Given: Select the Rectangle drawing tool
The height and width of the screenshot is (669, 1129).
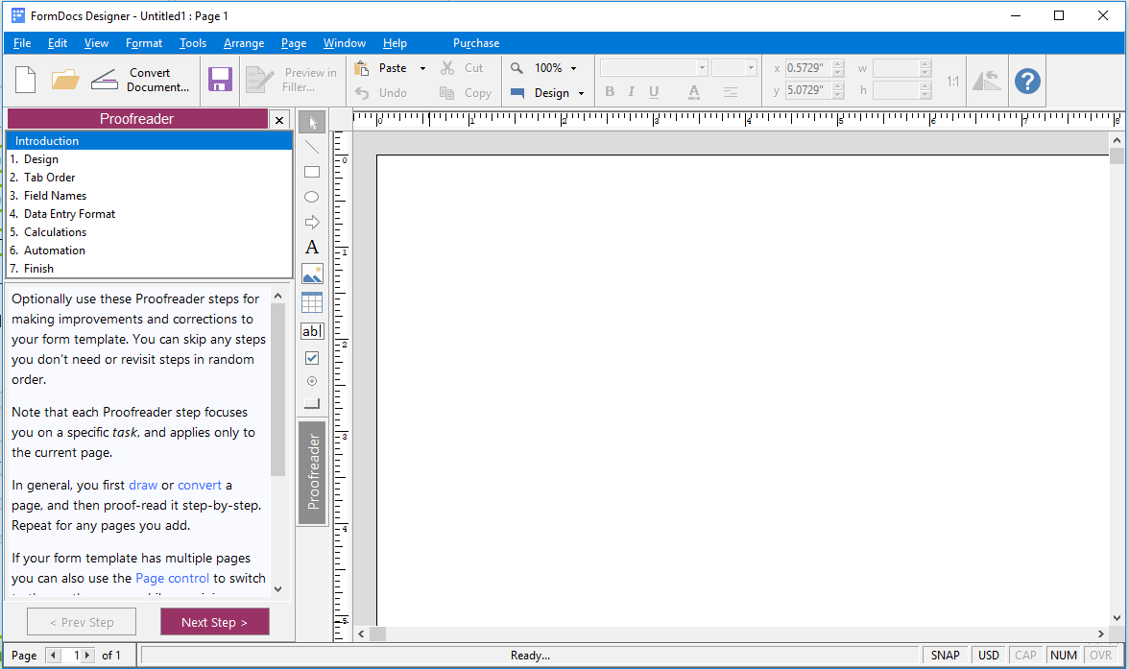Looking at the screenshot, I should (312, 172).
